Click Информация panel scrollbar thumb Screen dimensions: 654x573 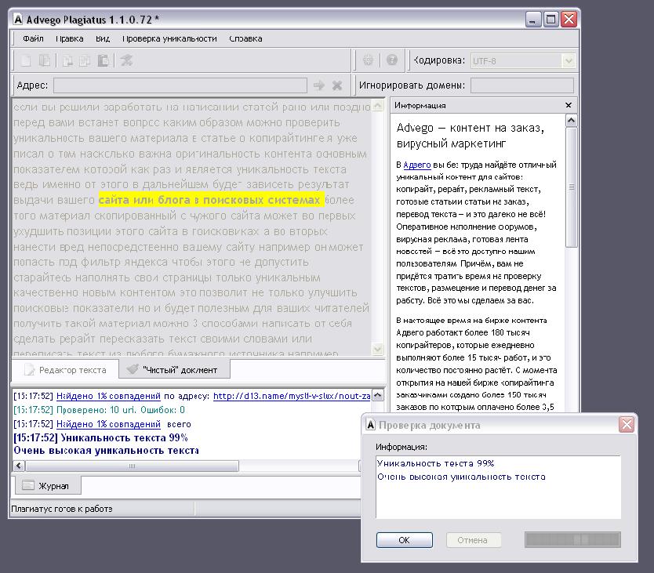[571, 187]
